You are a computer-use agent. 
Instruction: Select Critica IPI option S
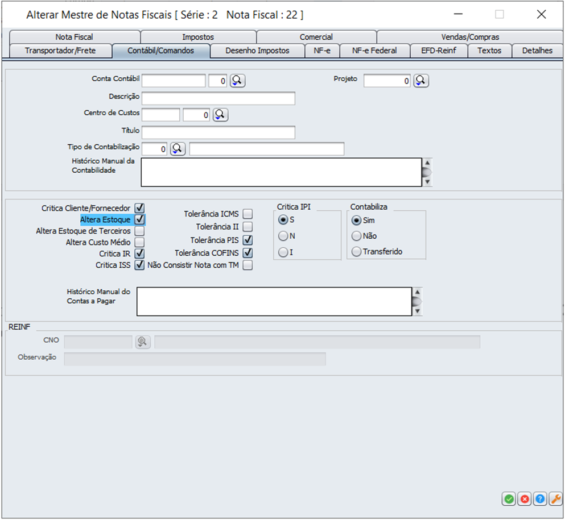283,219
